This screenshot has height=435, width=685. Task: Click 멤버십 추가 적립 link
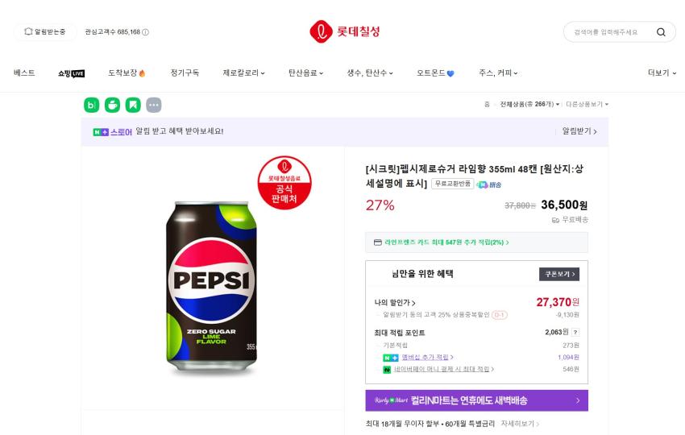coord(428,357)
